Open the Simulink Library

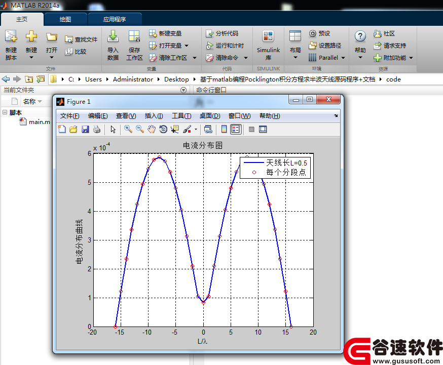(268, 45)
